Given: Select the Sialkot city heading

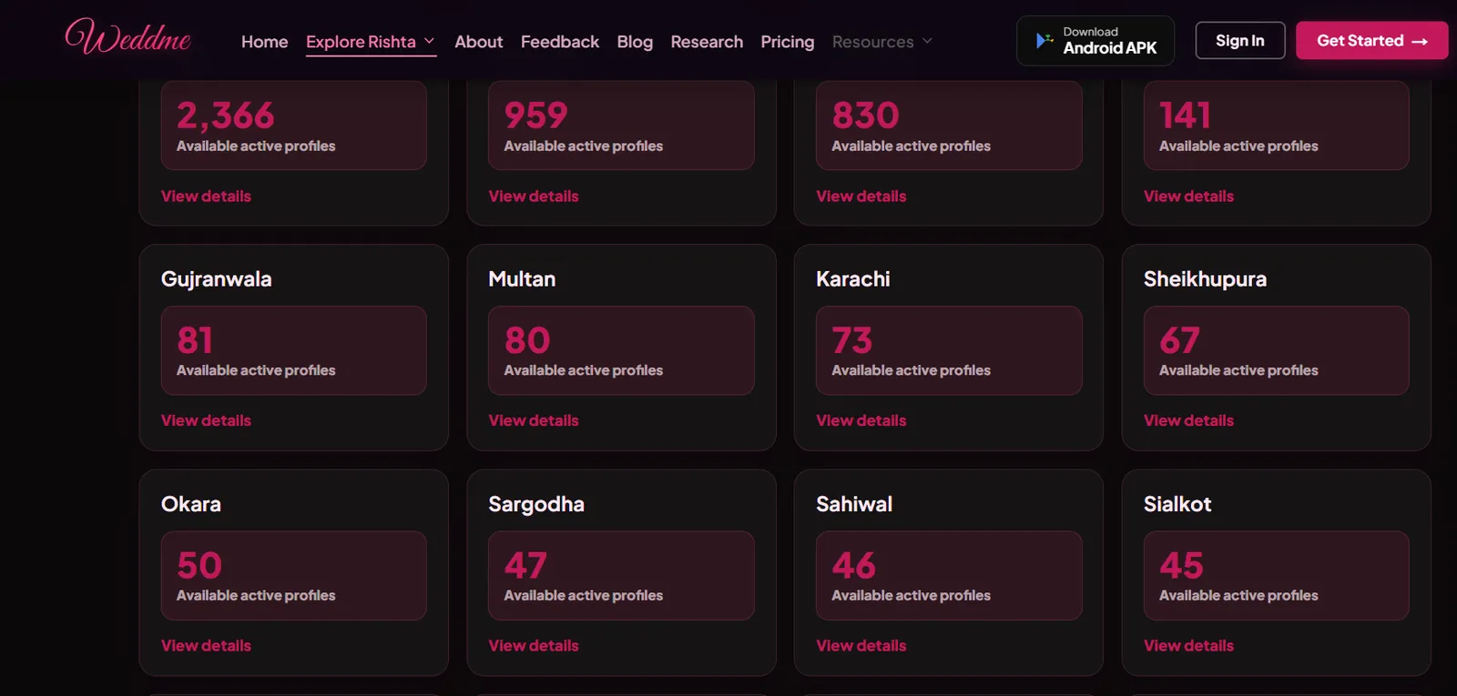Looking at the screenshot, I should click(x=1177, y=504).
